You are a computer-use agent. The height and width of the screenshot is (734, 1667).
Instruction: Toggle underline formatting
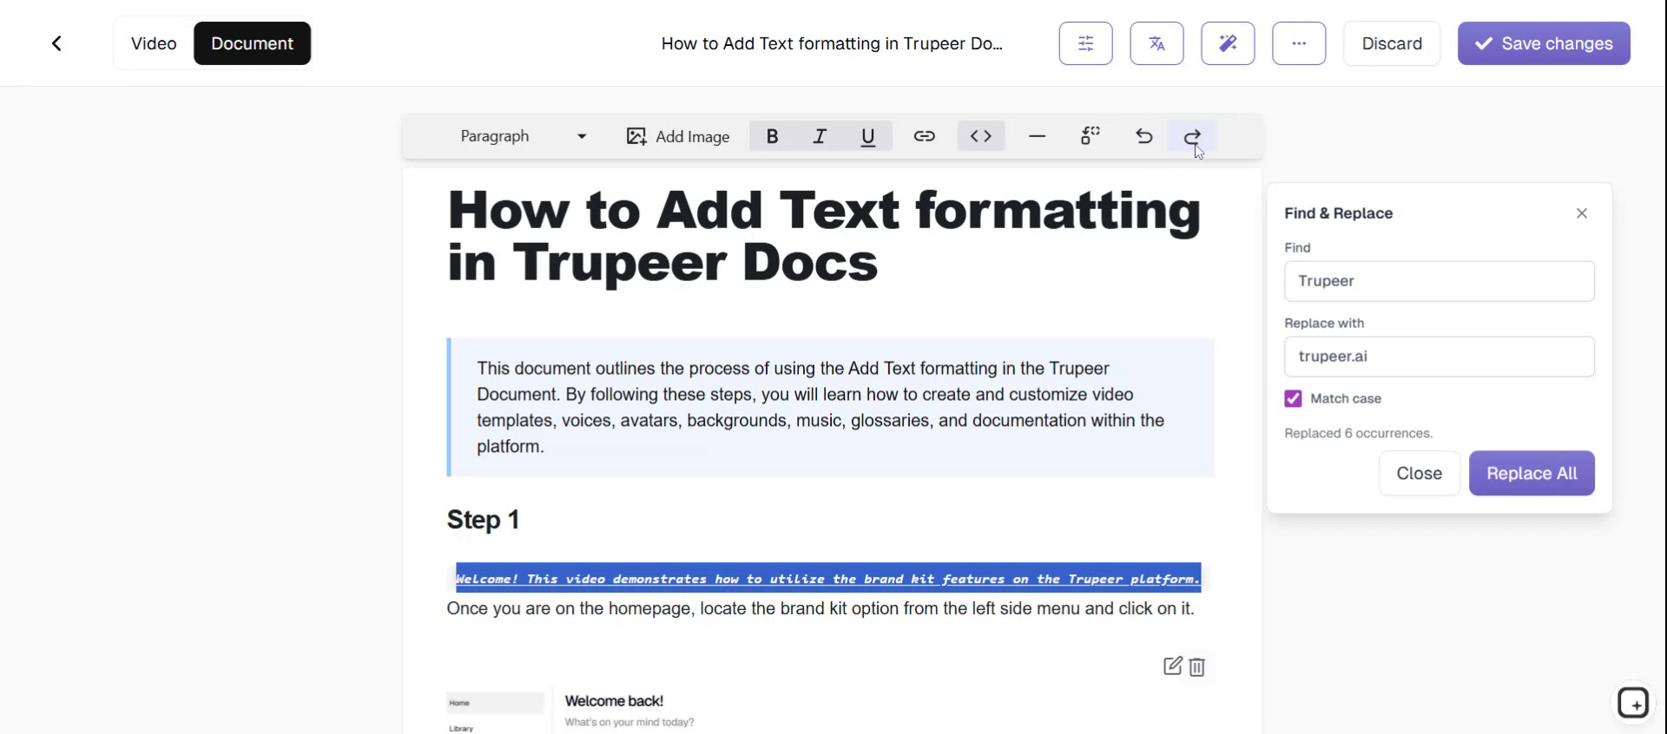point(867,136)
